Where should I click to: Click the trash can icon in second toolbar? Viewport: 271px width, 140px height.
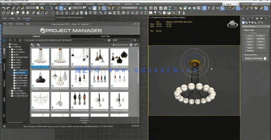click(x=81, y=13)
